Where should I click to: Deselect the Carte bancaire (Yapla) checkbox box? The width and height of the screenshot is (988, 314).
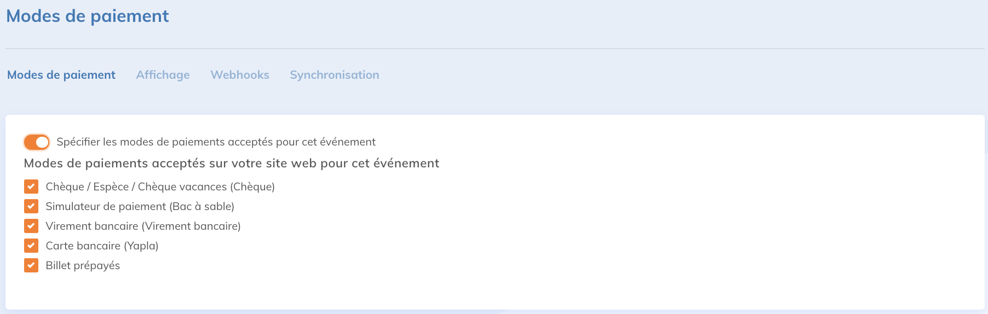point(31,246)
